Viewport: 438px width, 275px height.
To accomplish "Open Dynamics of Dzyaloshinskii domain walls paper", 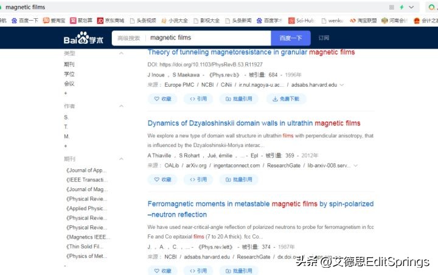I will coord(254,123).
